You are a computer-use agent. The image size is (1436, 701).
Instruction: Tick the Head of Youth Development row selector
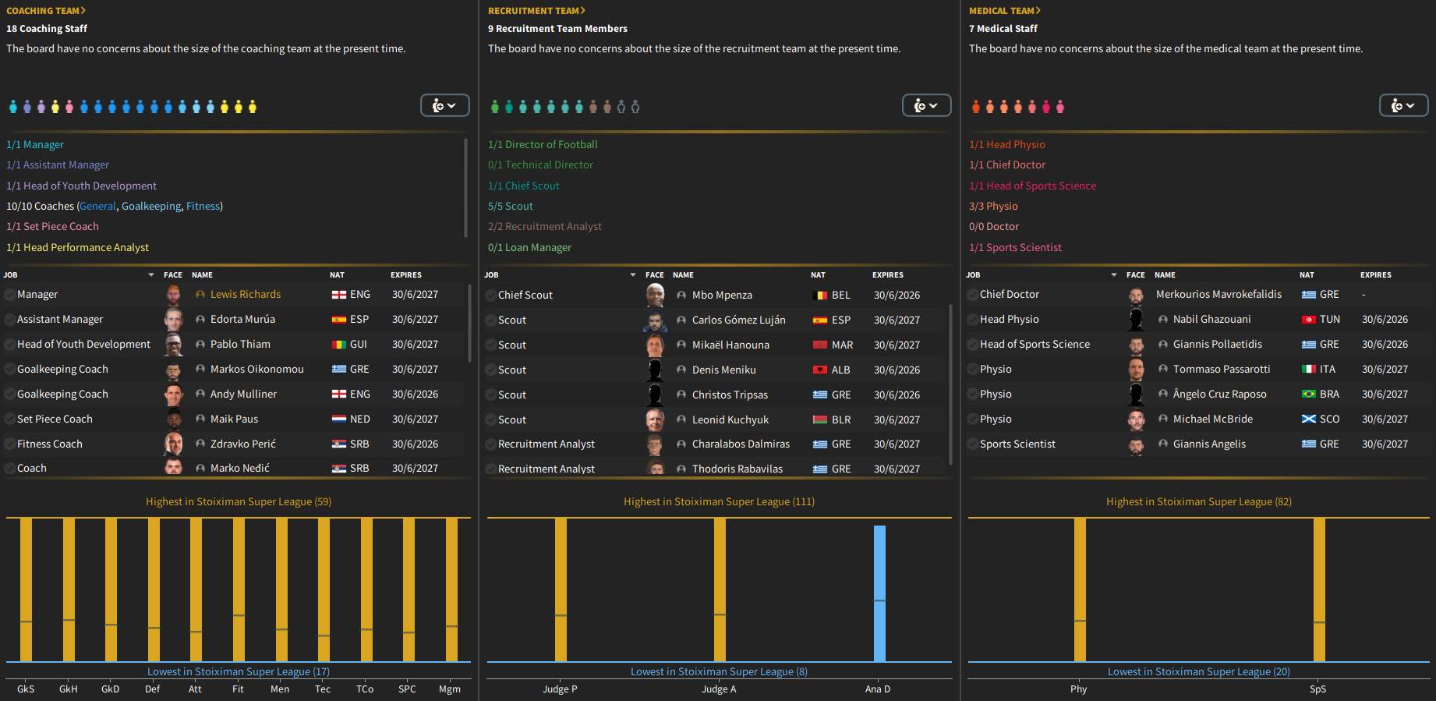coord(9,345)
